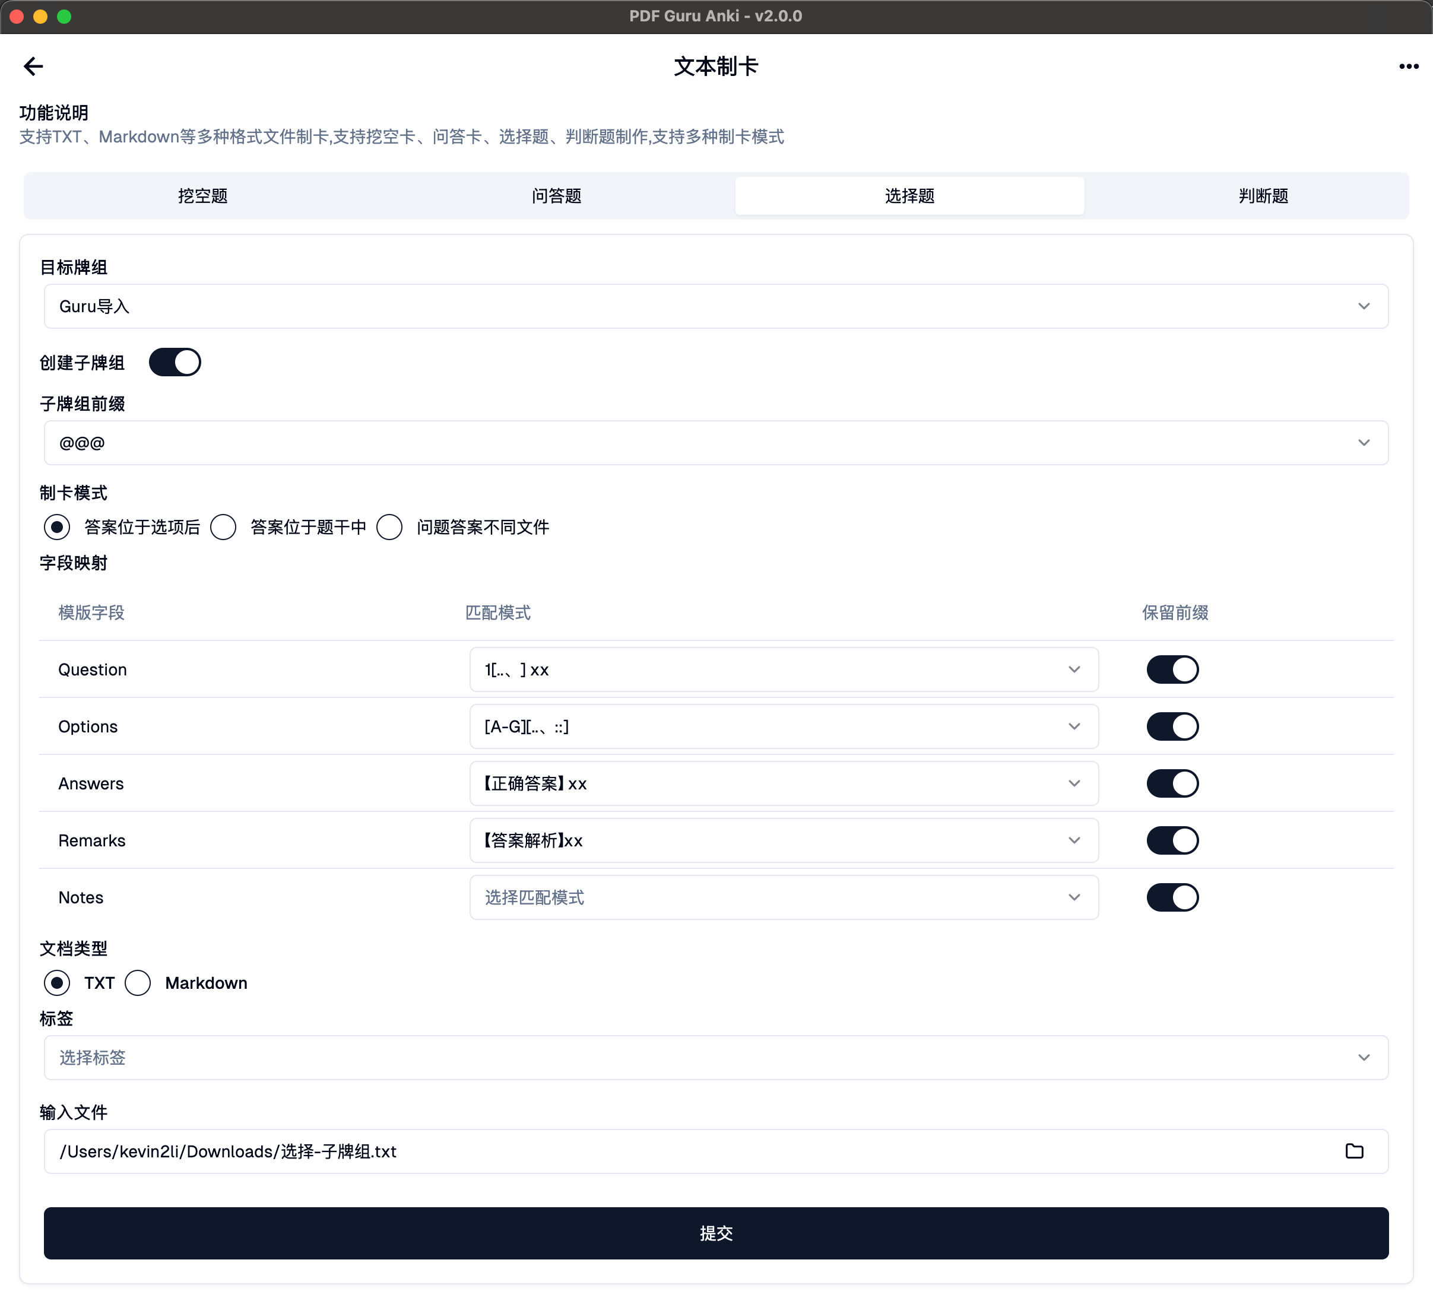Click the chevron on the Question match mode
Image resolution: width=1433 pixels, height=1301 pixels.
tap(1074, 669)
